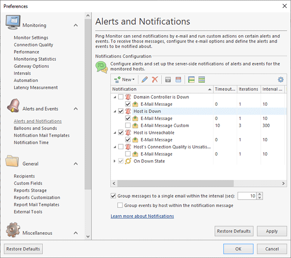Click the chat bubbles notifications icon
The height and width of the screenshot is (258, 291).
click(x=101, y=67)
